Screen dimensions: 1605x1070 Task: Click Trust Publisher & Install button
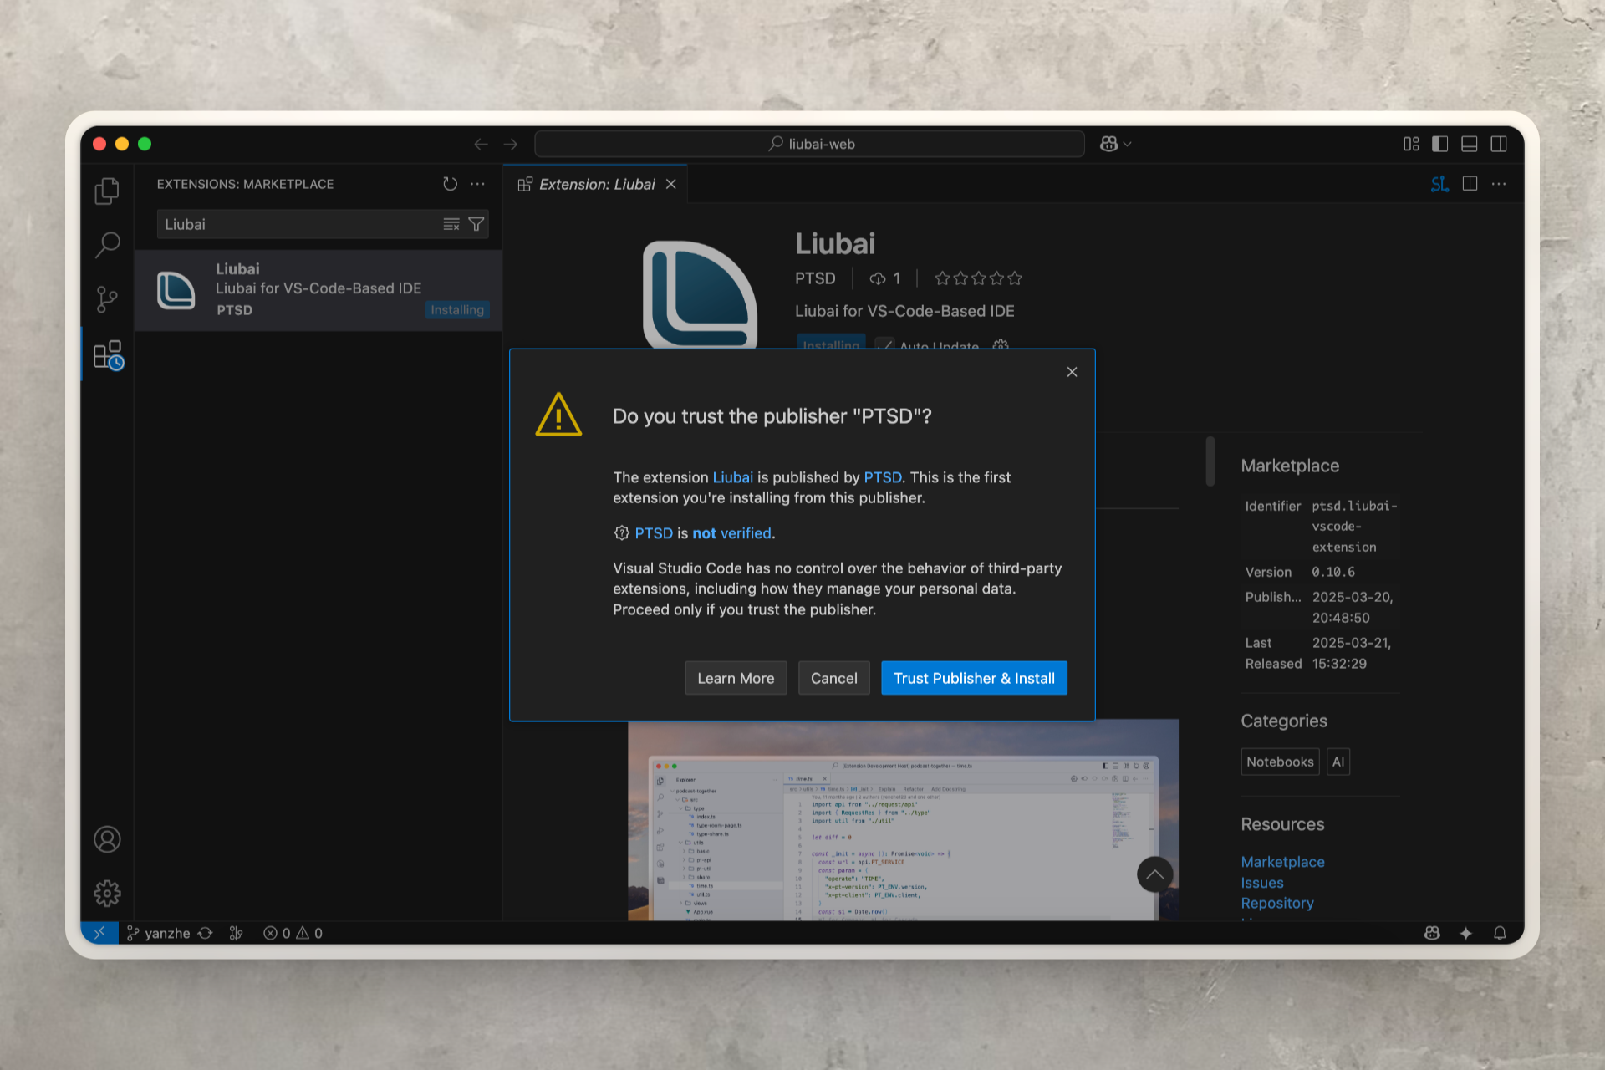click(974, 678)
